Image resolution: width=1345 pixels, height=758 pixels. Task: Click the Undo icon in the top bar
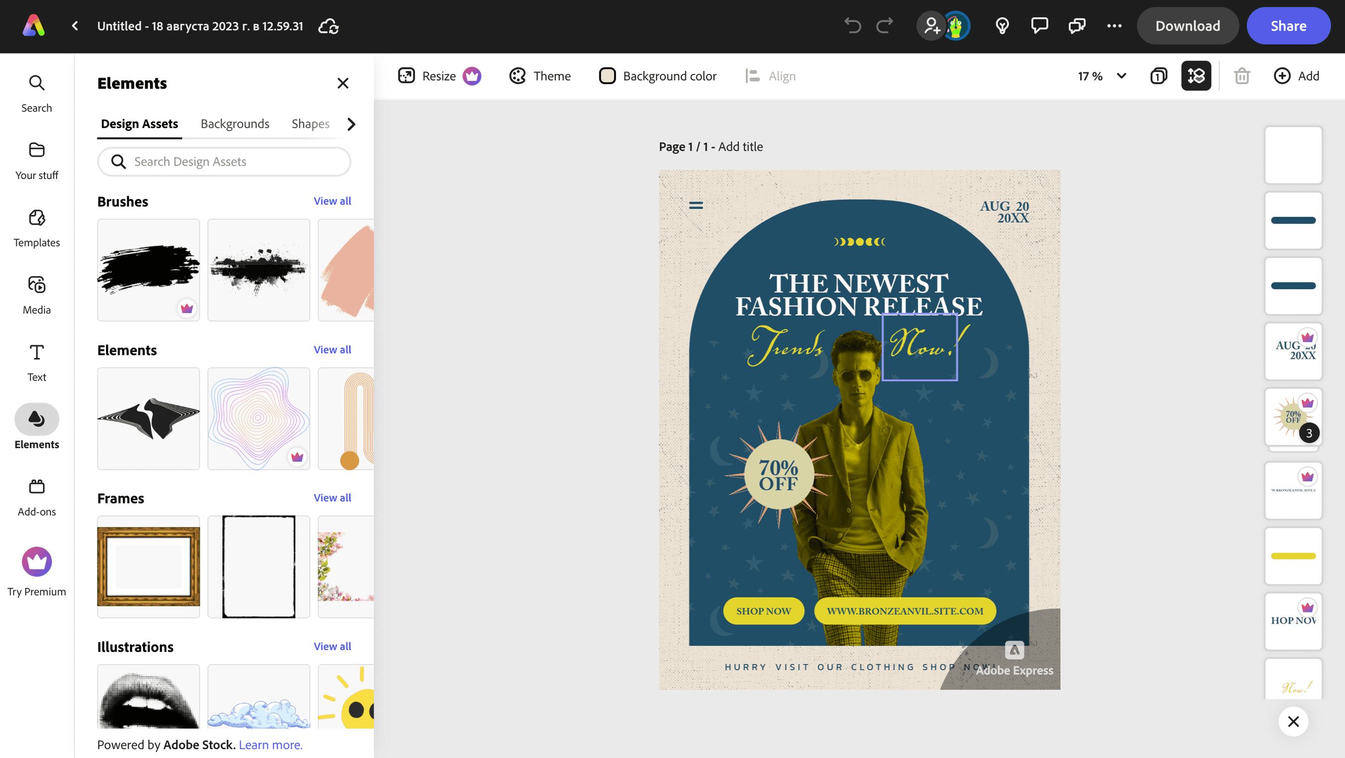click(852, 25)
